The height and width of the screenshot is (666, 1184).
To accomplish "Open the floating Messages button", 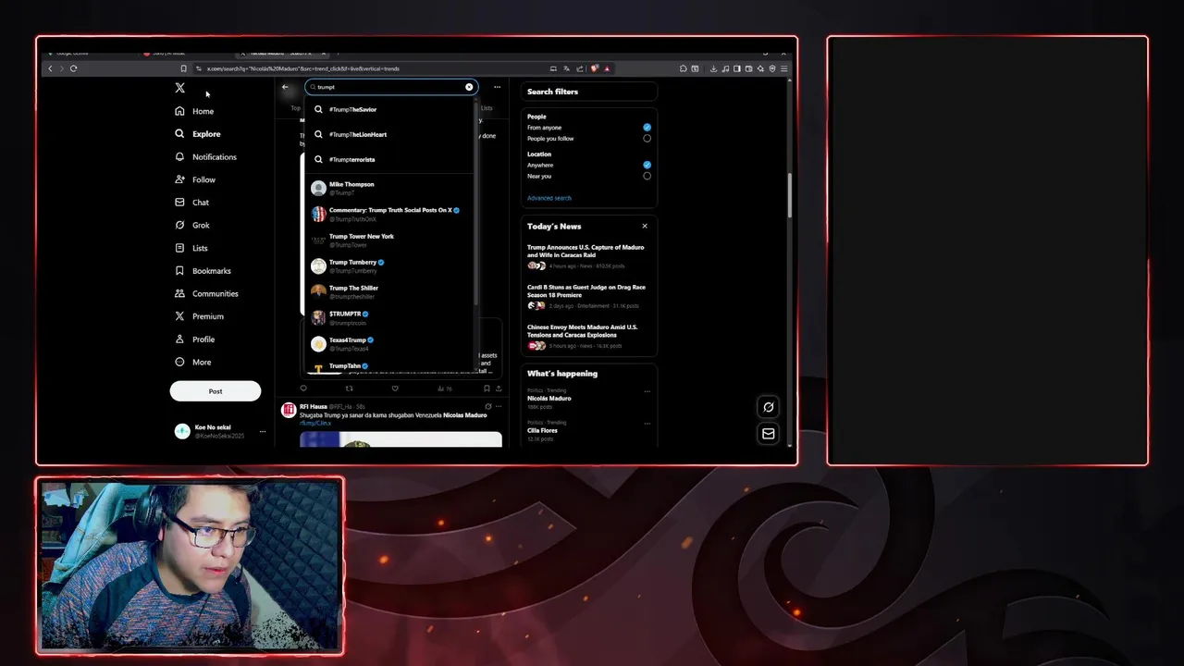I will 768,433.
